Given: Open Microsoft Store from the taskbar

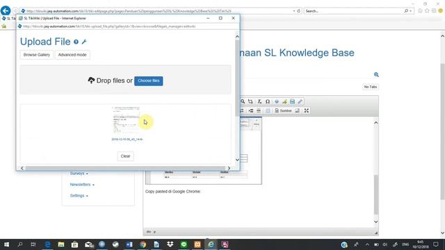Looking at the screenshot, I should pyautogui.click(x=74, y=244).
